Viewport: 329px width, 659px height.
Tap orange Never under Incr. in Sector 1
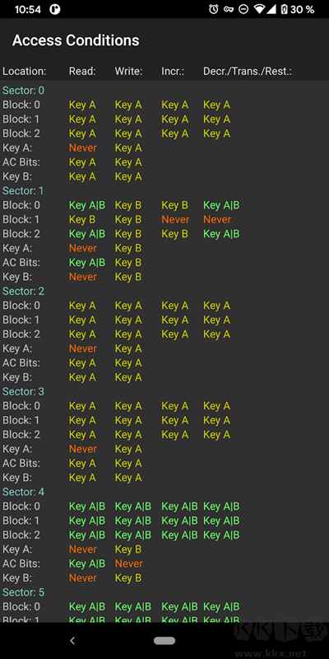[x=175, y=219]
